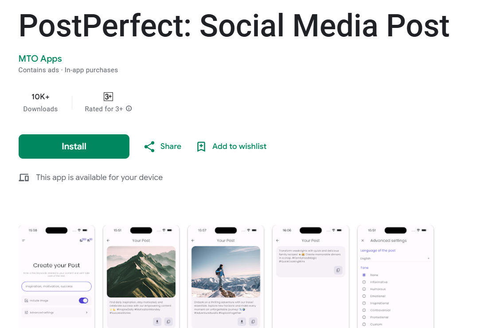Open the Rated for 3+ info icon
The width and height of the screenshot is (496, 328).
[129, 109]
